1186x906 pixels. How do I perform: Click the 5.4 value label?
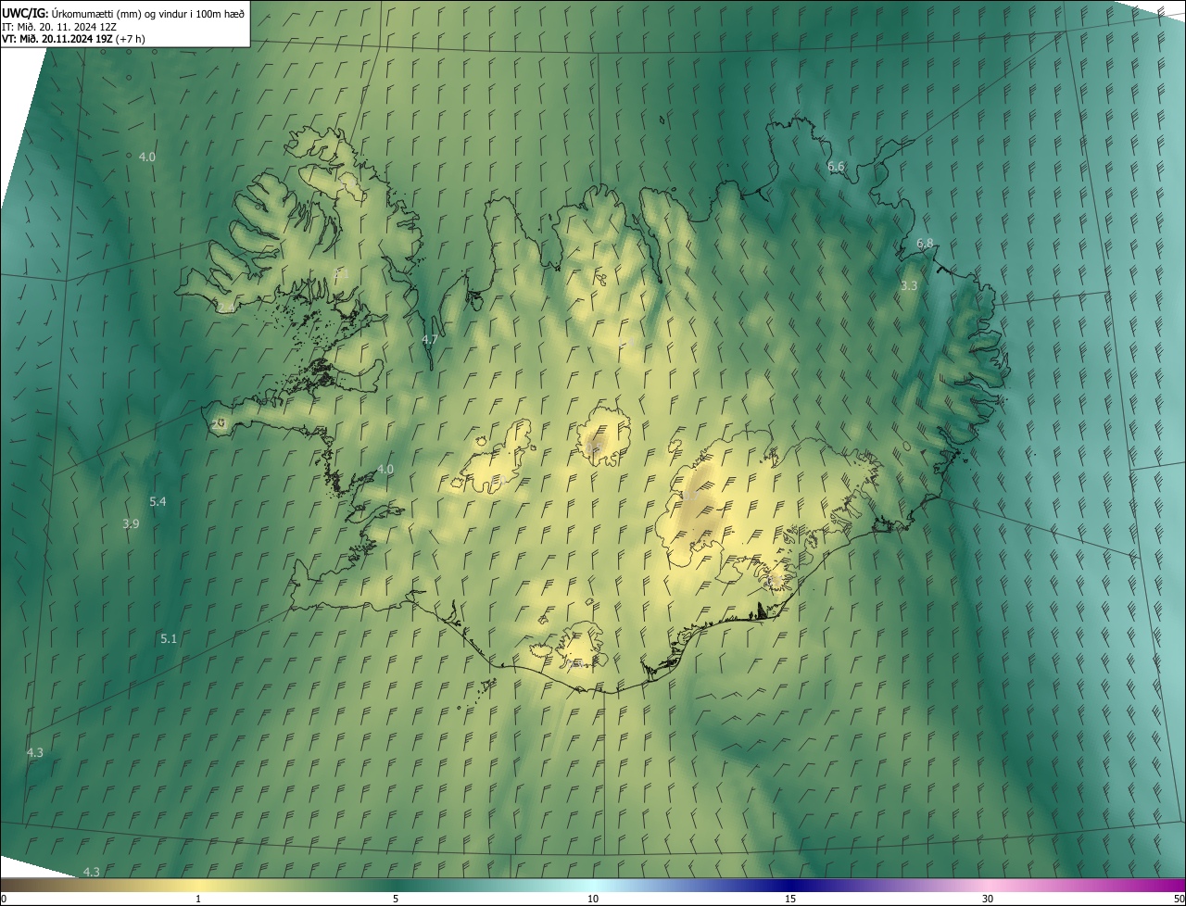[x=158, y=501]
